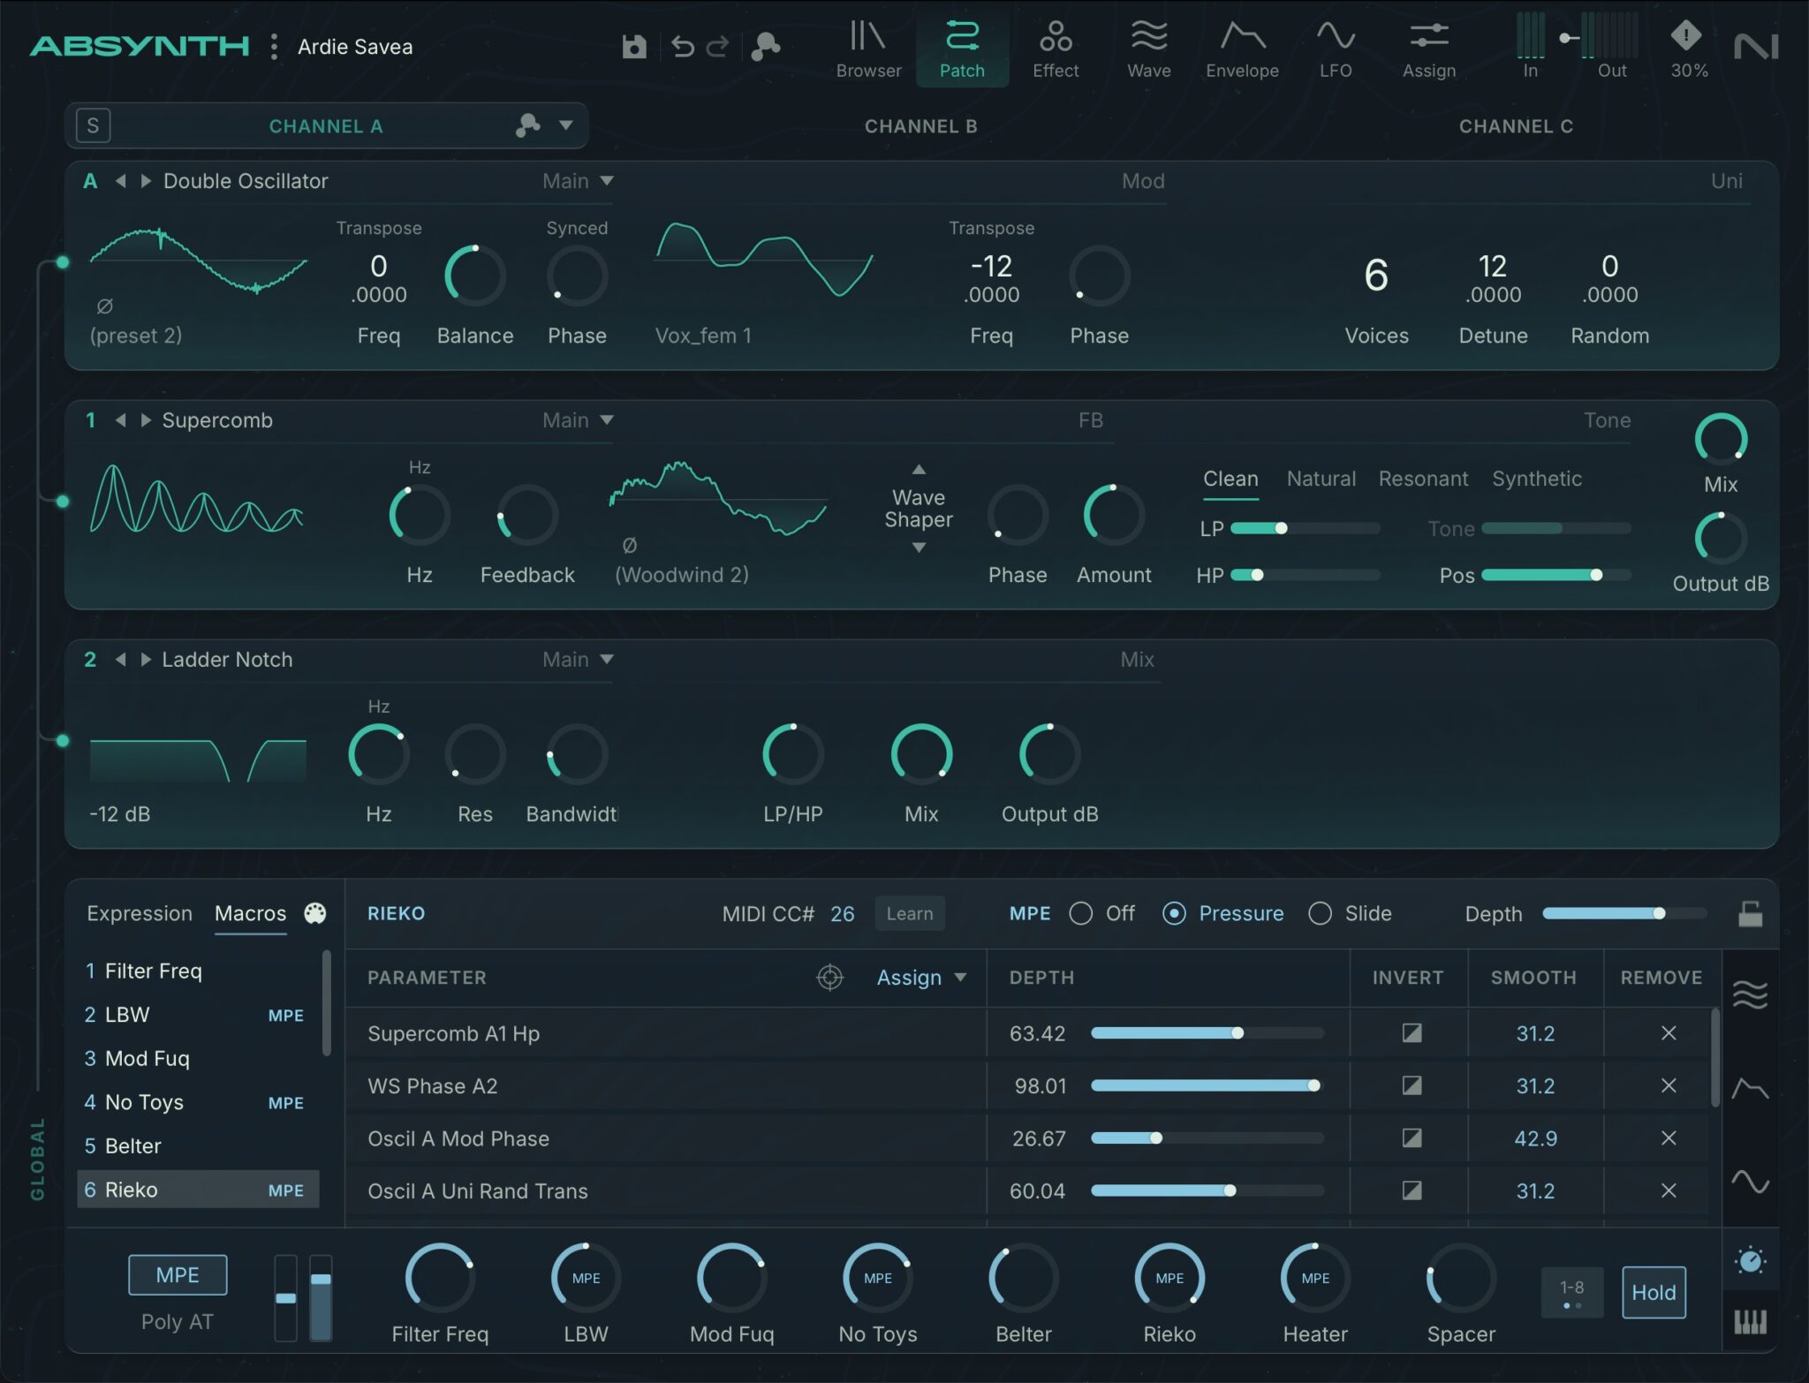Screen dimensions: 1809x1383
Task: Open the Wave editor page
Action: [1148, 50]
